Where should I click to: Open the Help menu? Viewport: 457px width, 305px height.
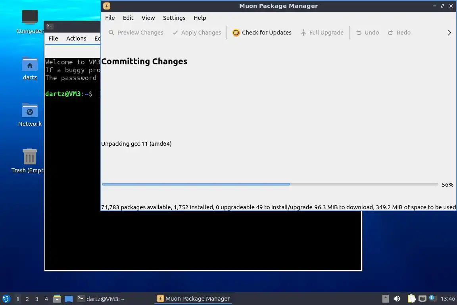(x=200, y=18)
